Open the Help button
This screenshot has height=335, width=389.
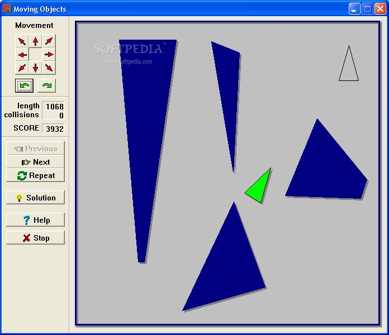click(x=35, y=220)
